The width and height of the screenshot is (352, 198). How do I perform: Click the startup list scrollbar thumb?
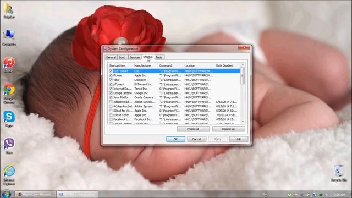tap(243, 76)
